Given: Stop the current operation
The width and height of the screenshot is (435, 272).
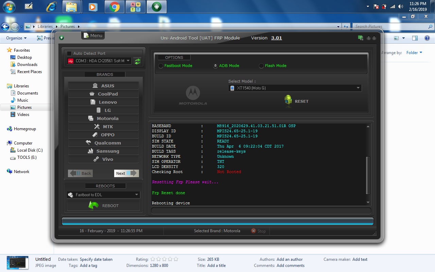Looking at the screenshot, I should tap(258, 231).
